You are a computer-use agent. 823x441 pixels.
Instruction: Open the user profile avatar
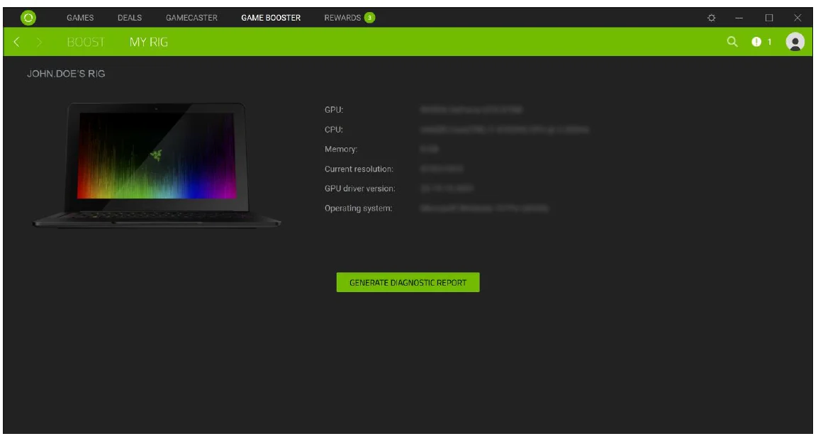[795, 41]
